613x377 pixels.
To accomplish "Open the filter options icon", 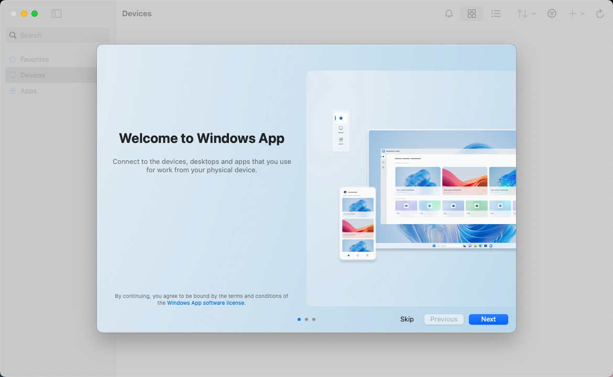I will point(552,14).
